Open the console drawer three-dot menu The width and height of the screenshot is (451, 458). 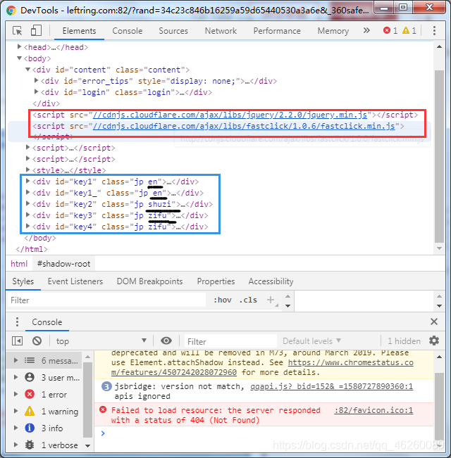(17, 322)
